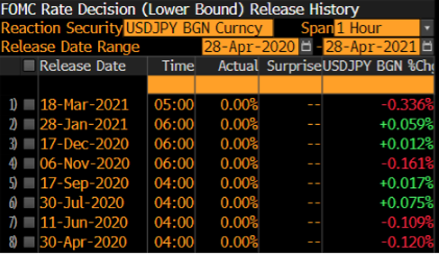The image size is (439, 254).
Task: Open calendar icon for end date 28-Apr-2021
Action: click(427, 46)
